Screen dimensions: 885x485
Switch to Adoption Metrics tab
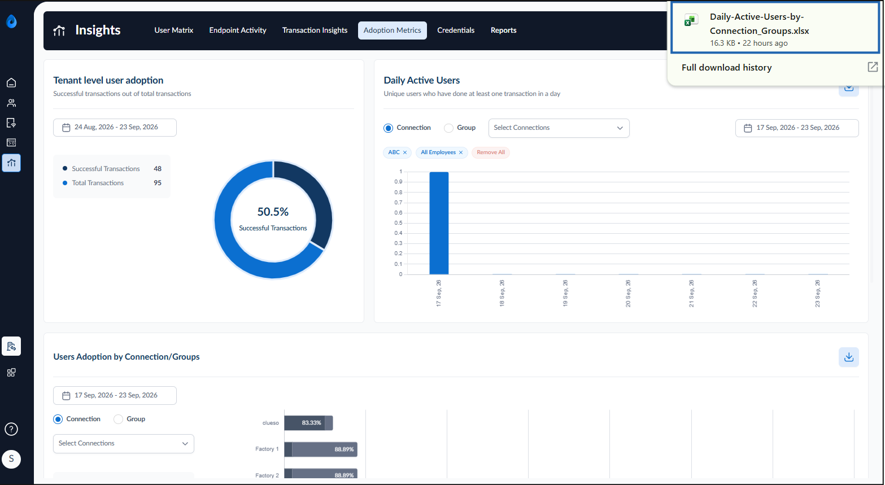tap(393, 30)
